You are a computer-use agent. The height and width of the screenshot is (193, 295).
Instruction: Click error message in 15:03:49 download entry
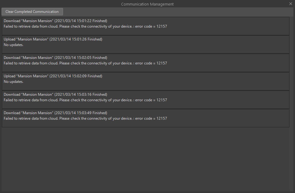tap(85, 118)
